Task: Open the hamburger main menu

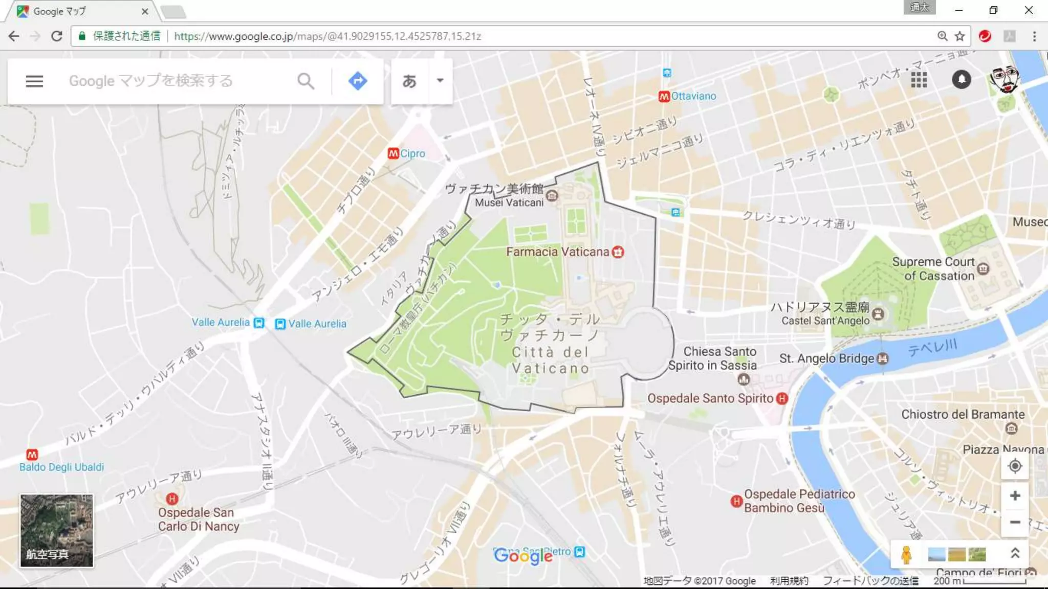Action: [34, 81]
